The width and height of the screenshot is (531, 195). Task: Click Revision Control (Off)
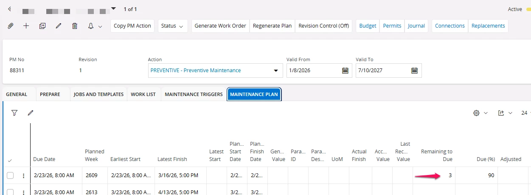pyautogui.click(x=323, y=26)
